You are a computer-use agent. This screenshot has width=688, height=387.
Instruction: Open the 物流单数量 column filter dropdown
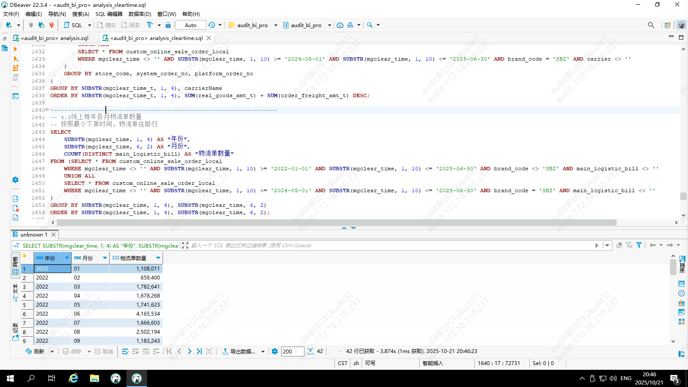pos(158,258)
